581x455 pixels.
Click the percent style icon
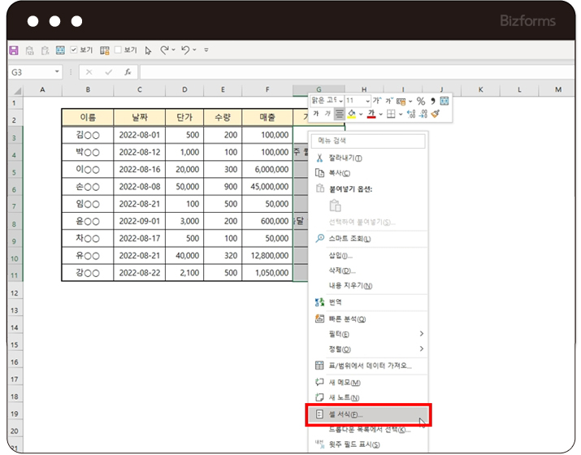421,101
